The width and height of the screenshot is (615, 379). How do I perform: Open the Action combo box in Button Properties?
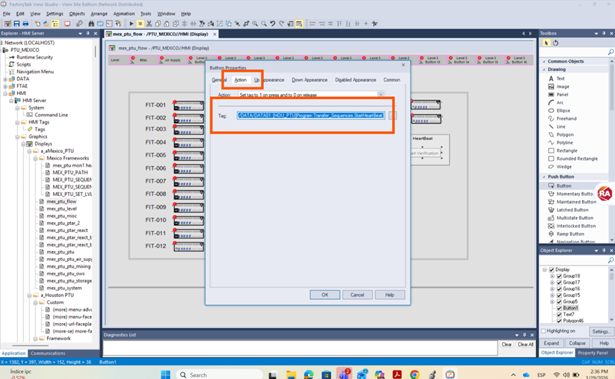pos(311,95)
